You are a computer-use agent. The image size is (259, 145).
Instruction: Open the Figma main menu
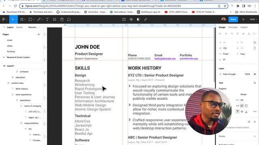tap(4, 19)
